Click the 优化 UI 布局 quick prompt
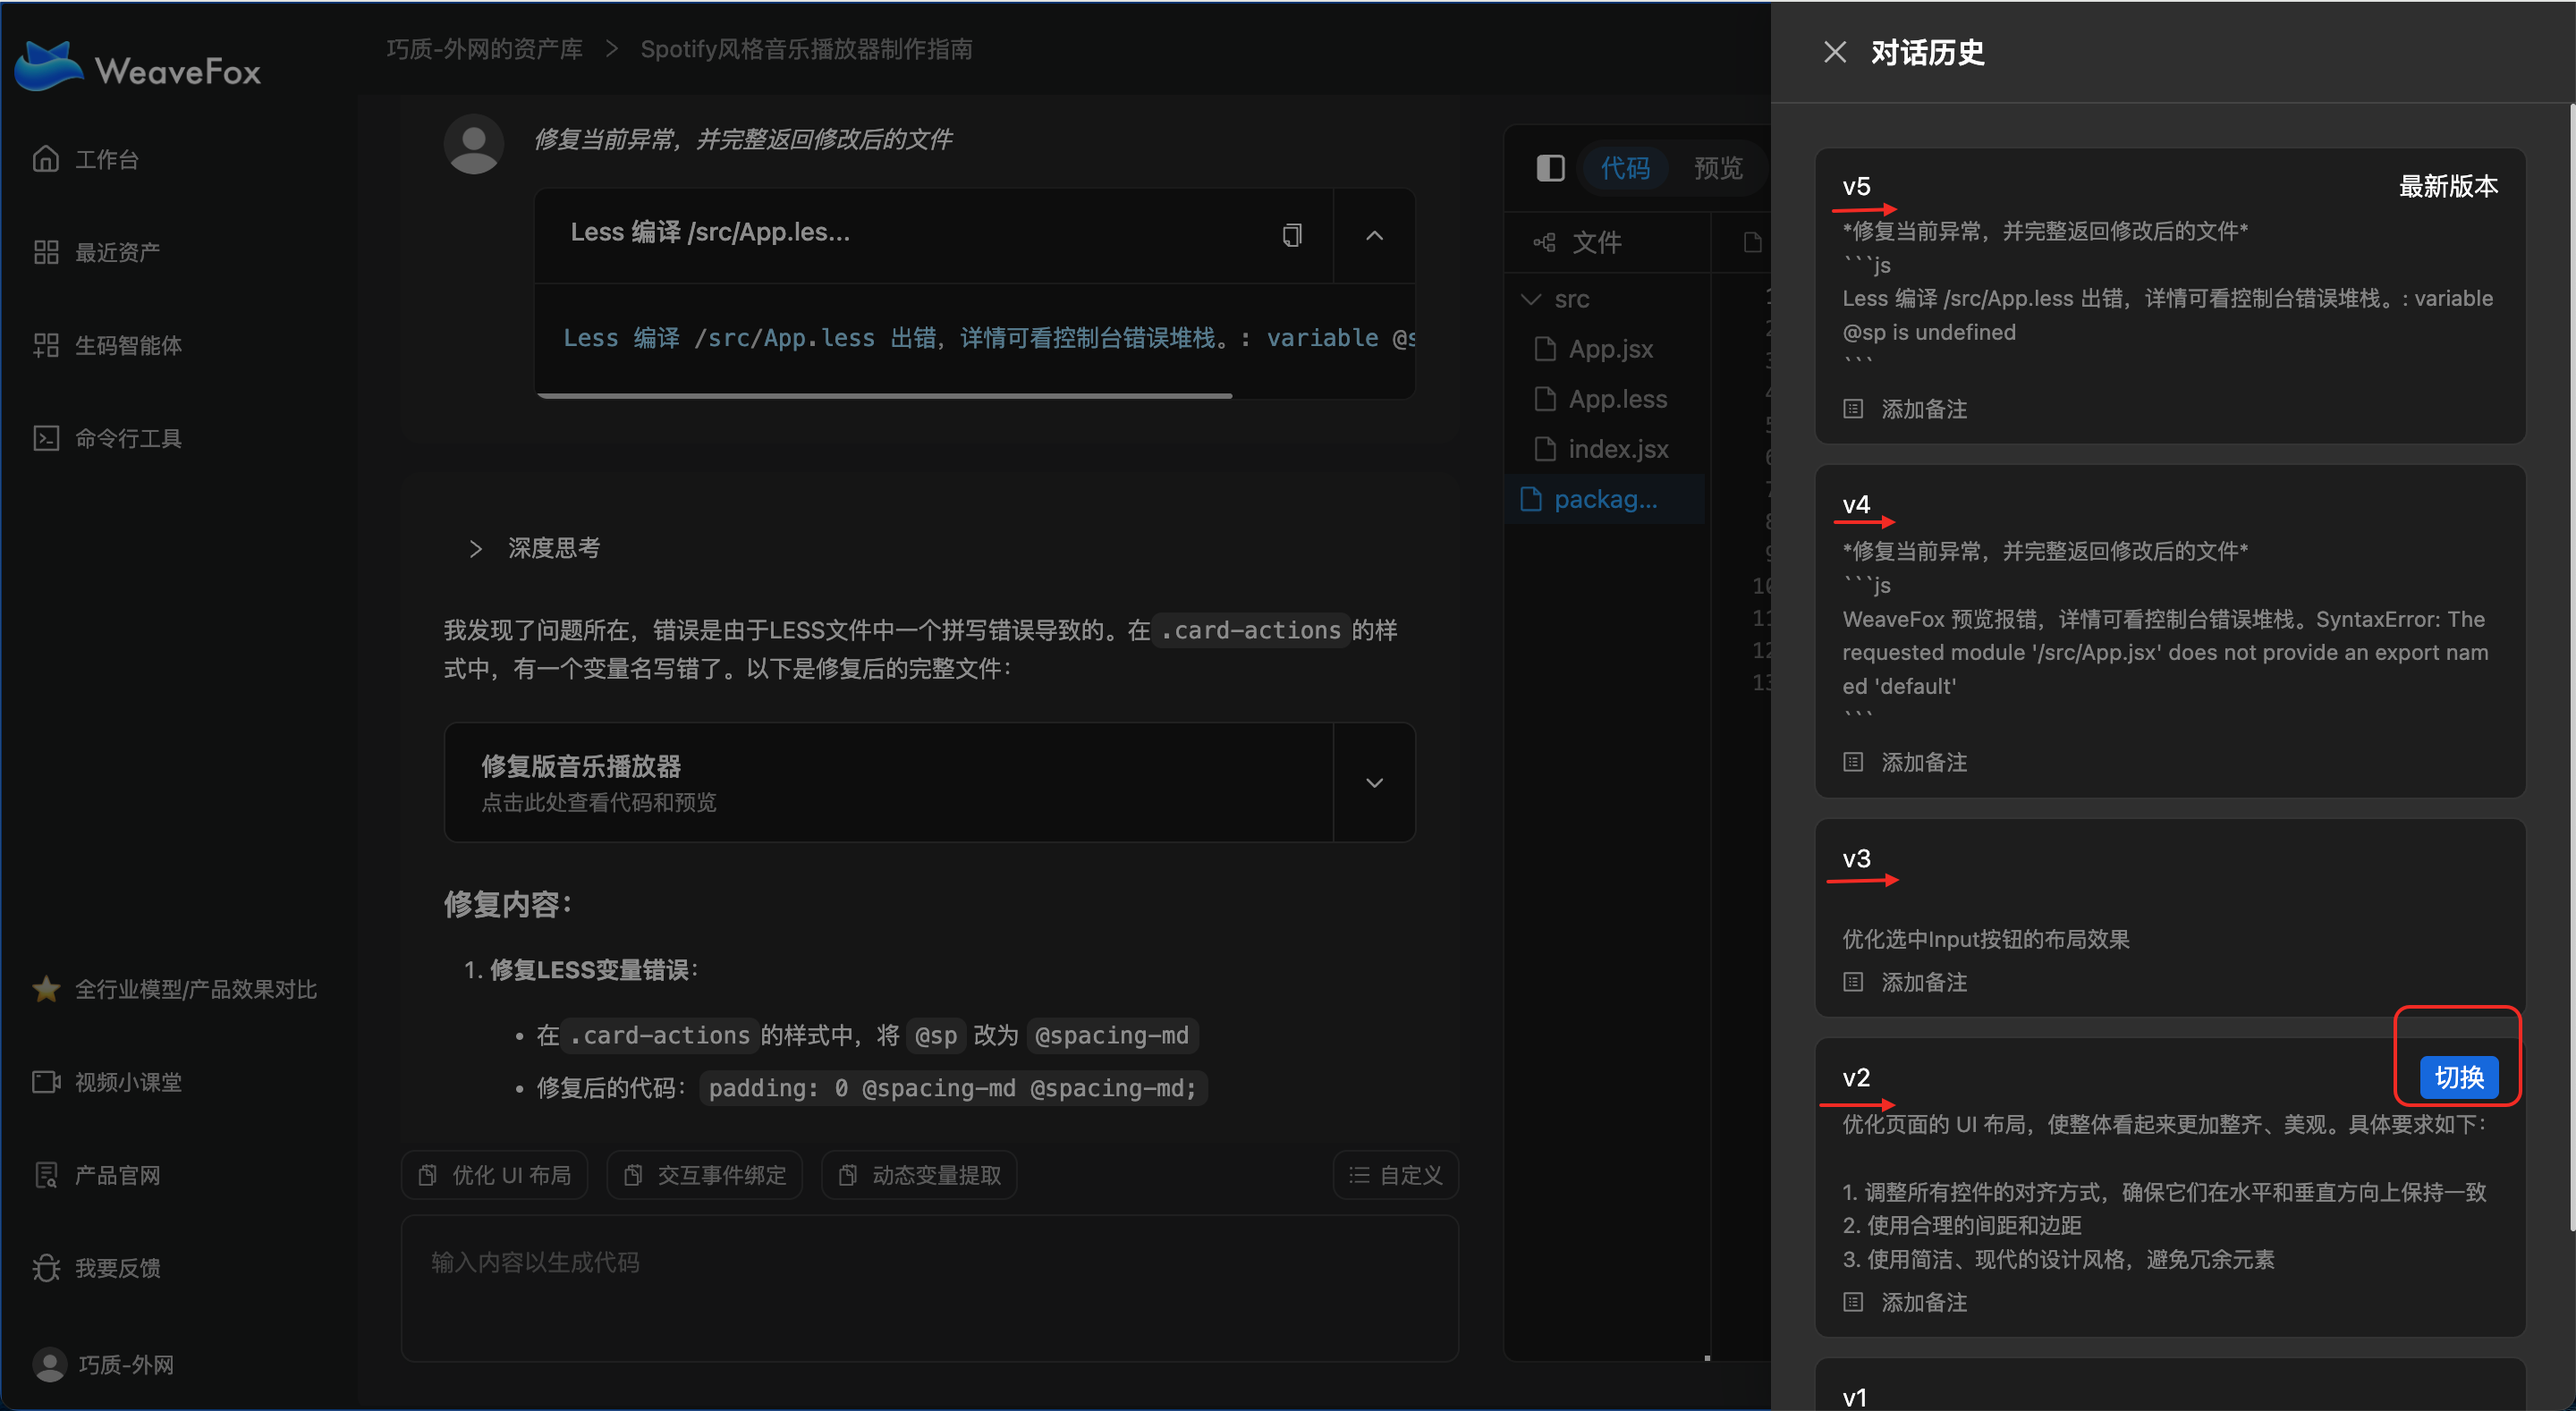The height and width of the screenshot is (1411, 2576). 495,1175
